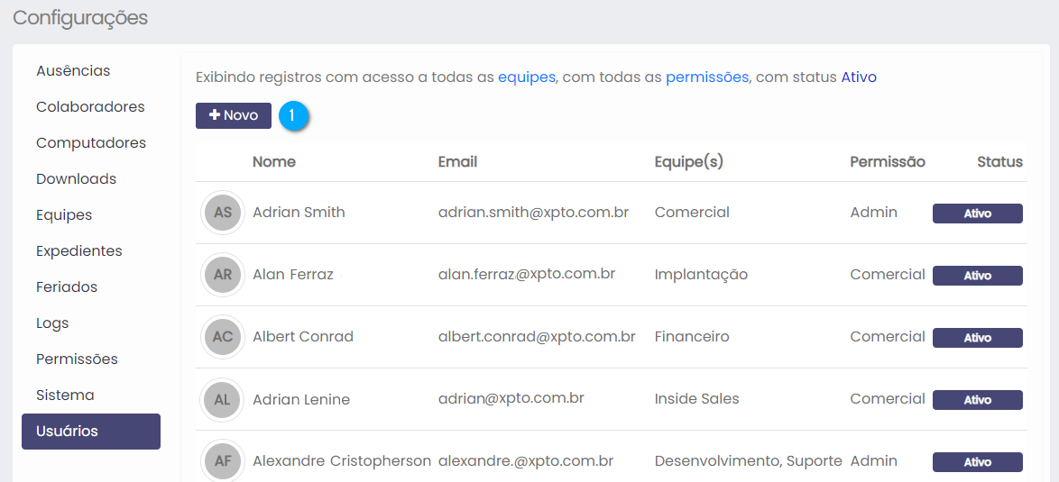Viewport: 1059px width, 482px height.
Task: Click the blue number 1 badge
Action: 294,116
